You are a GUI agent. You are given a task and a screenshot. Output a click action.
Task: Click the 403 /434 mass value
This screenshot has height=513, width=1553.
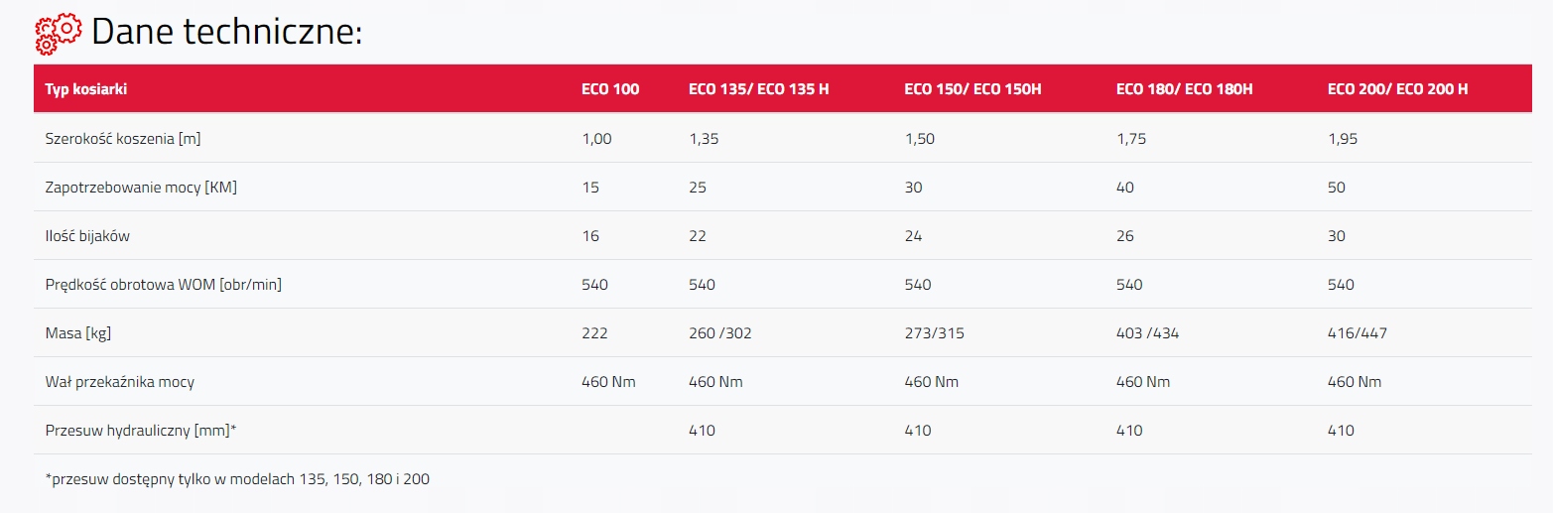pyautogui.click(x=1147, y=333)
